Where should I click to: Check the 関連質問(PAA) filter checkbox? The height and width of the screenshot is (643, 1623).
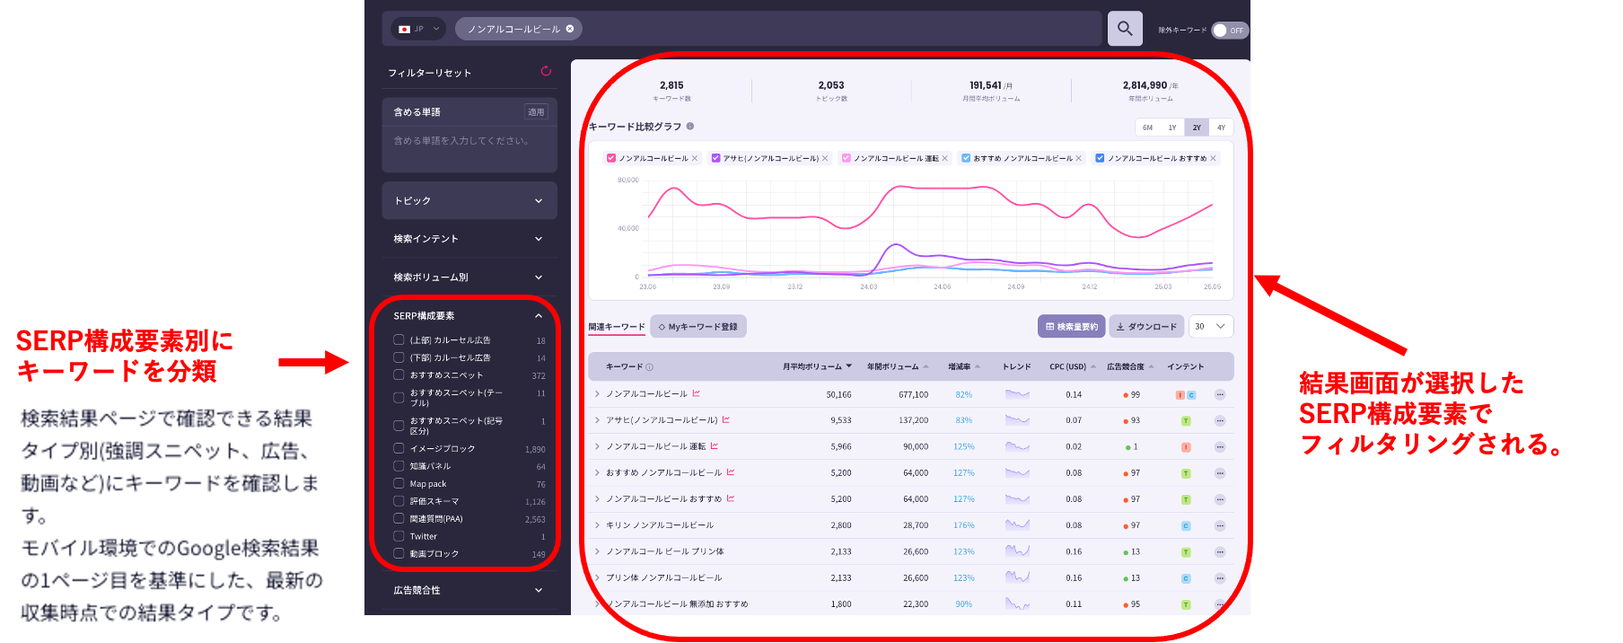(399, 518)
